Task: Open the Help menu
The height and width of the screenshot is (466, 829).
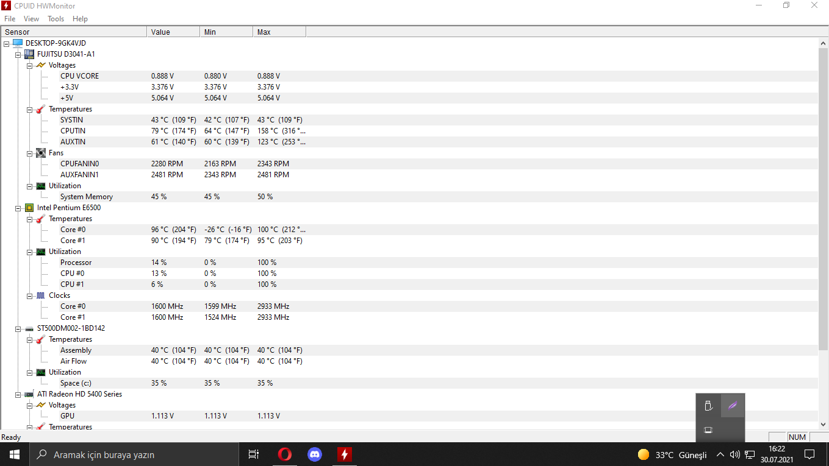Action: (80, 19)
